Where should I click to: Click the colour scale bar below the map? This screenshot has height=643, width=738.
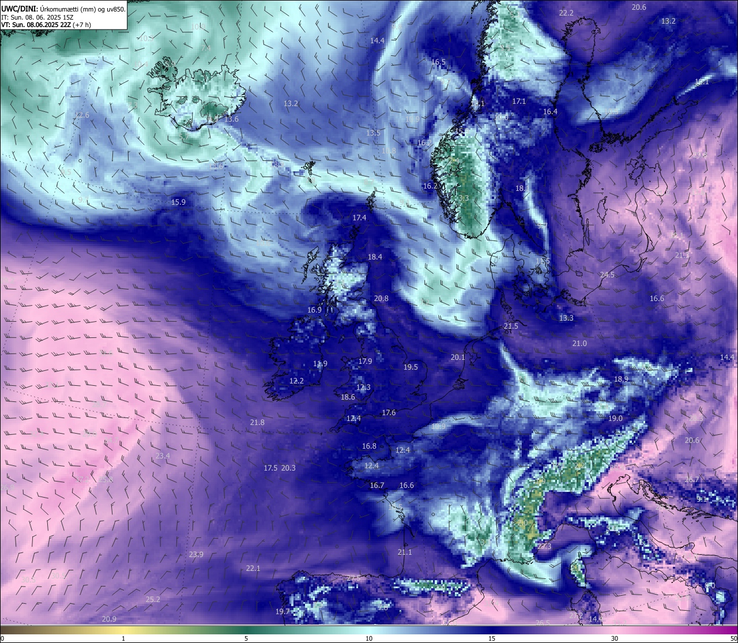tap(369, 630)
